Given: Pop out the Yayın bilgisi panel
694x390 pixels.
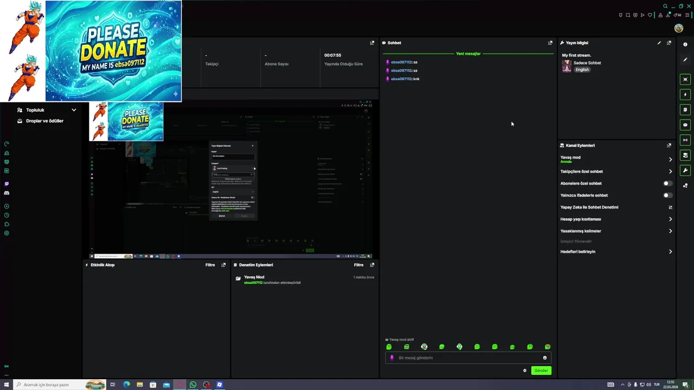Looking at the screenshot, I should point(669,43).
